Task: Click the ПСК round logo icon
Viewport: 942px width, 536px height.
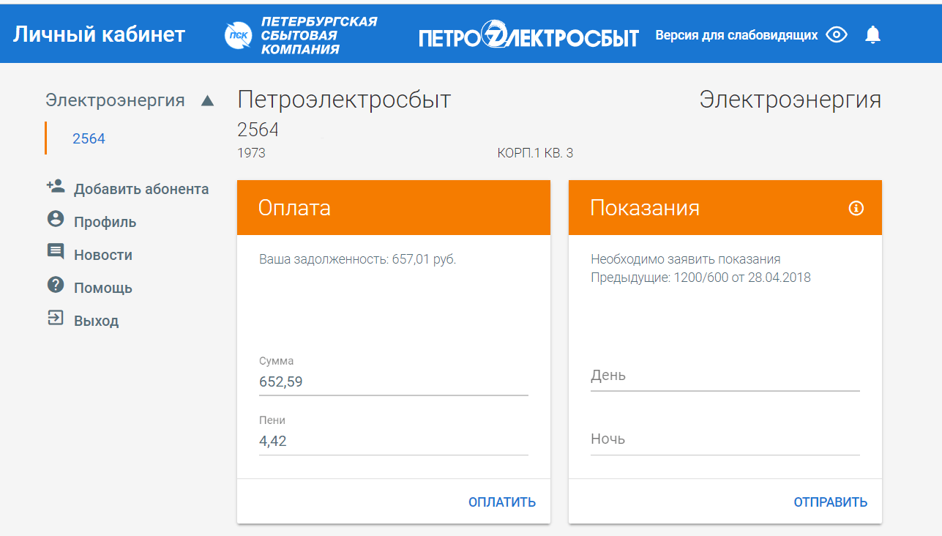Action: tap(238, 37)
